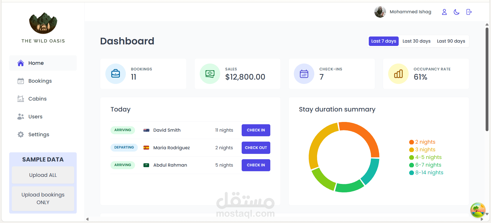Image resolution: width=491 pixels, height=223 pixels.
Task: Click the 61% occupancy value
Action: [420, 77]
